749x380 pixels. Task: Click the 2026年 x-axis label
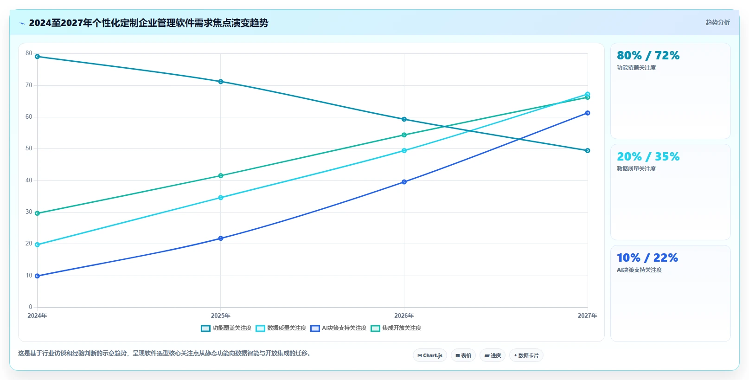click(404, 316)
